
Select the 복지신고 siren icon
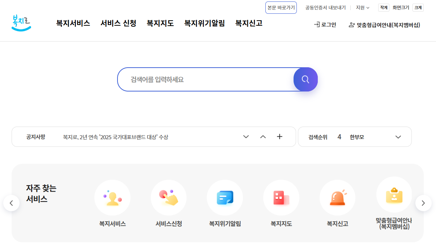[337, 197]
